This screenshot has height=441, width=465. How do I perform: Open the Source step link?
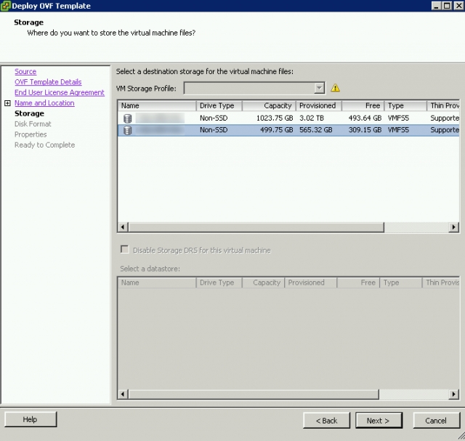click(25, 72)
